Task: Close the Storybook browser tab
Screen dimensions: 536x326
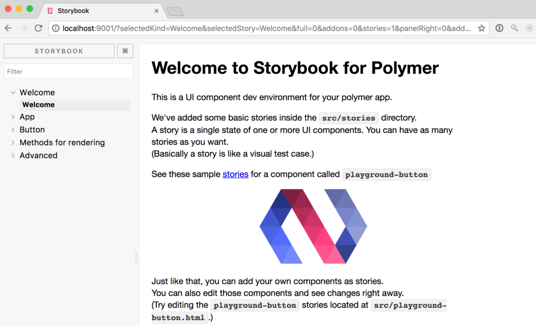Action: [156, 11]
